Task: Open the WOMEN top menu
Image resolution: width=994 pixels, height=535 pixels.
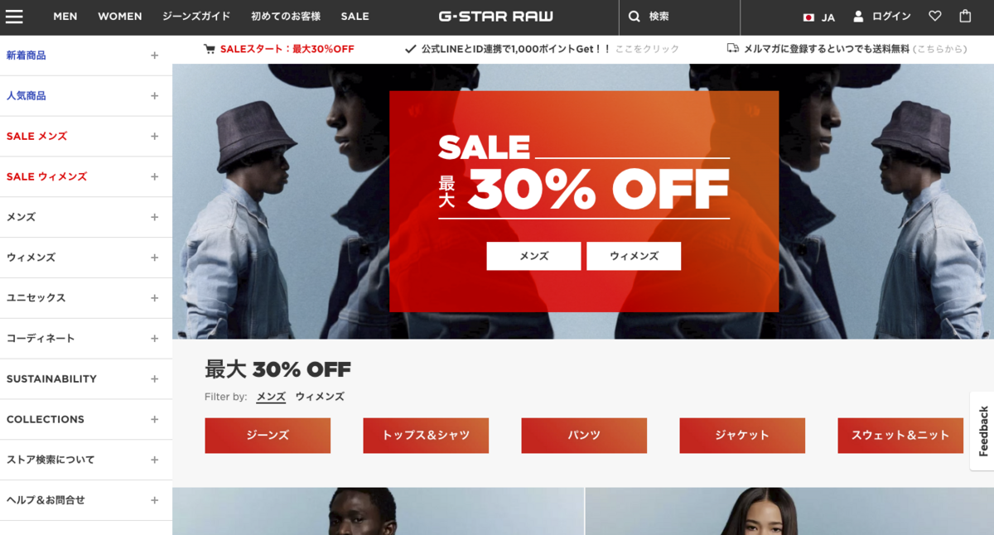Action: pos(119,17)
